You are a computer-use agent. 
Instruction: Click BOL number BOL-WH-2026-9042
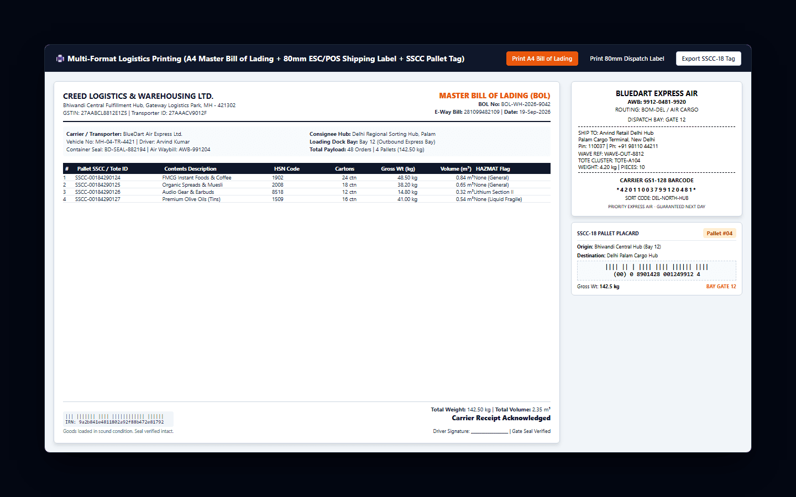[x=526, y=104]
